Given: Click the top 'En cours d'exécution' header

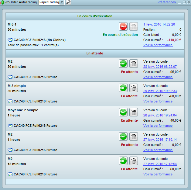Looking at the screenshot, I should [x=95, y=16].
